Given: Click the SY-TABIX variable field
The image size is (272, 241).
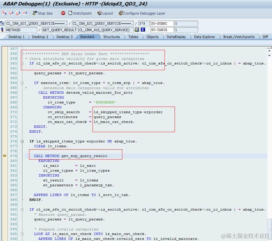Looking at the screenshot, I should point(162,30).
